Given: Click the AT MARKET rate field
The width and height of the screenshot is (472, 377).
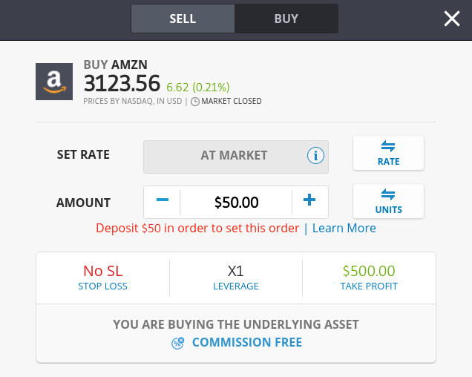Looking at the screenshot, I should (236, 157).
